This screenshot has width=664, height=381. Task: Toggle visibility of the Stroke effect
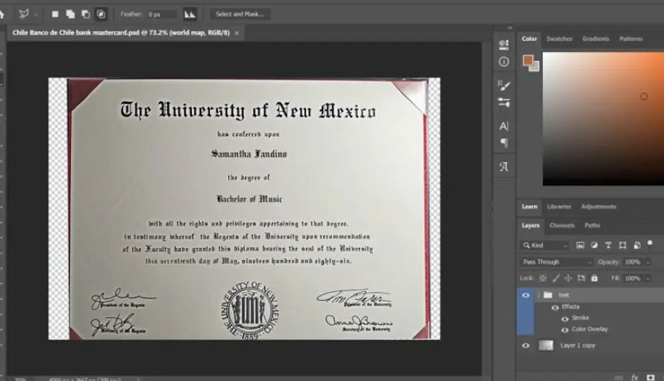(565, 318)
